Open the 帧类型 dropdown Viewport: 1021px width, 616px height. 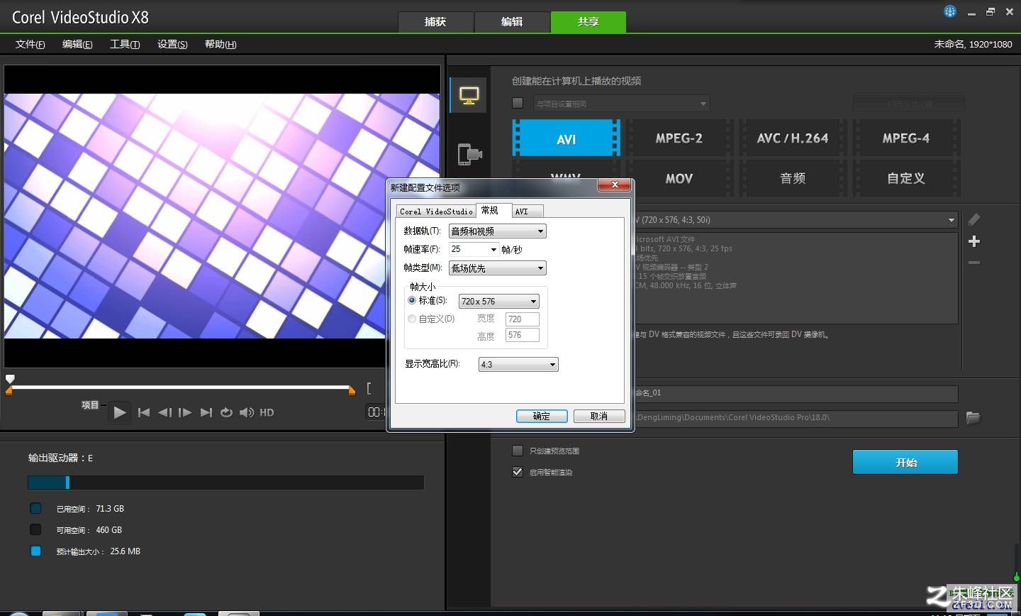point(498,268)
